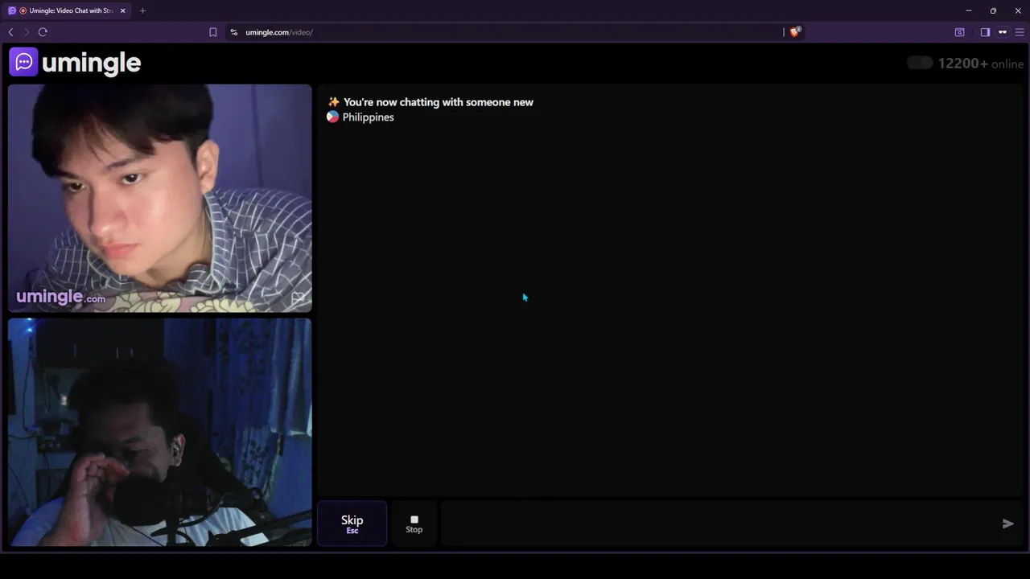Click the Philippines country label
The height and width of the screenshot is (579, 1030).
(368, 117)
